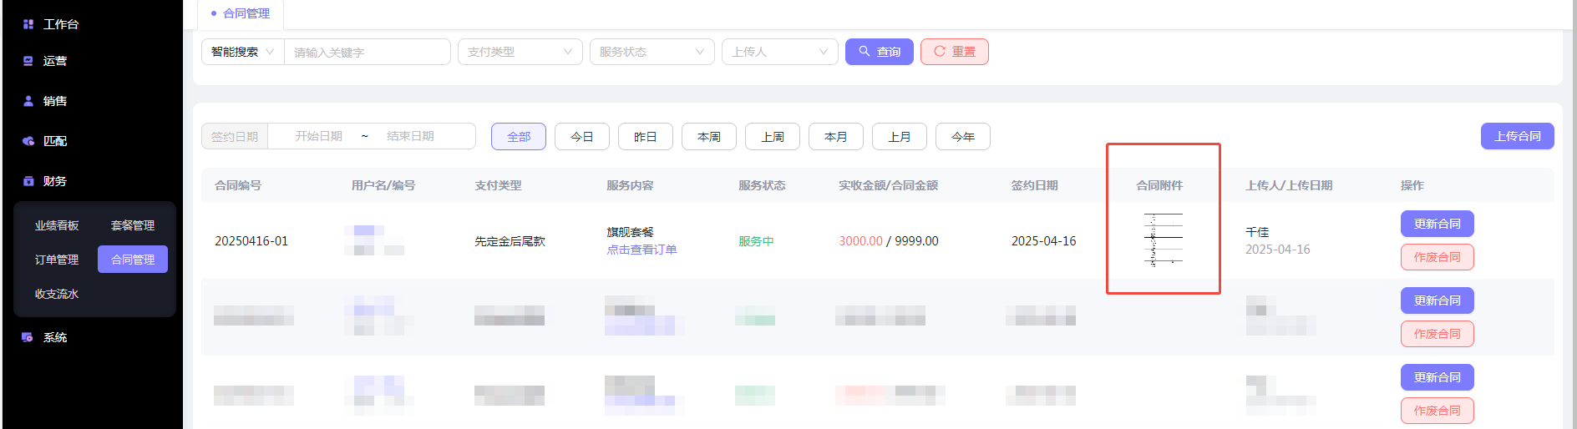Click uploader name 千佳
This screenshot has height=429, width=1577.
(1257, 232)
